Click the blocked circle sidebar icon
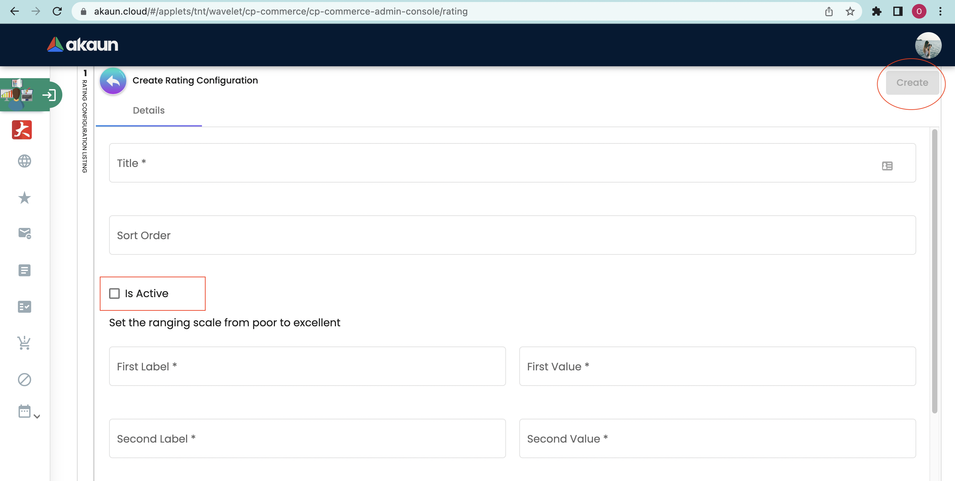The height and width of the screenshot is (481, 955). [x=25, y=380]
